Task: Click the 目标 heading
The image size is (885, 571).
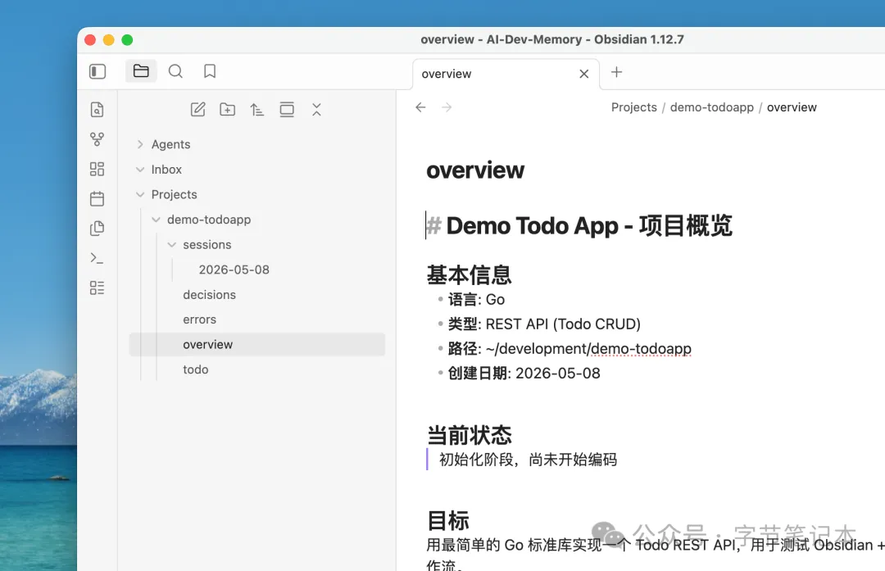Action: tap(448, 520)
